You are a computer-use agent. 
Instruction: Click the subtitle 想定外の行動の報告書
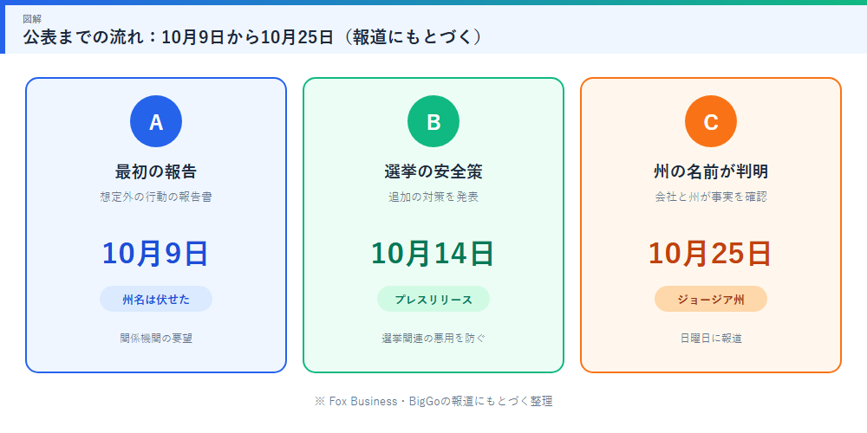click(156, 197)
